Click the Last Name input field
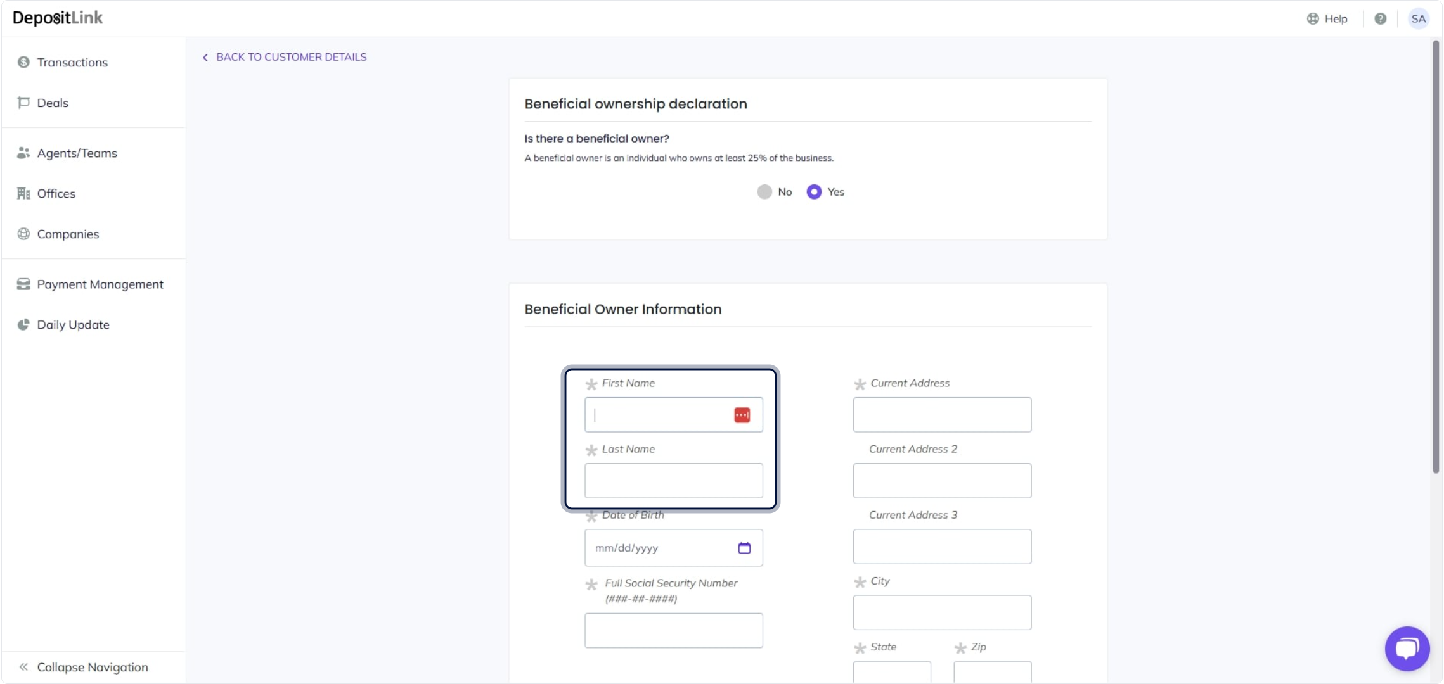Image resolution: width=1444 pixels, height=684 pixels. 673,481
